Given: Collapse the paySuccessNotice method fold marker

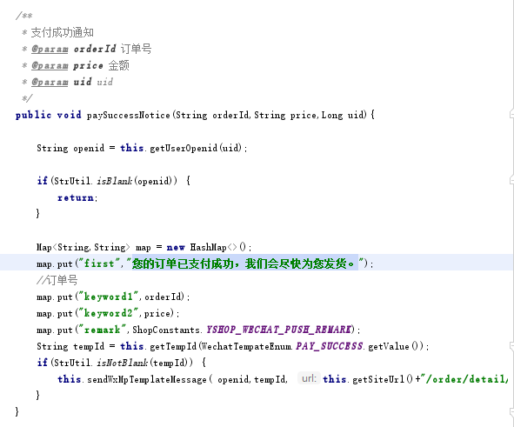Looking at the screenshot, I should pos(511,115).
